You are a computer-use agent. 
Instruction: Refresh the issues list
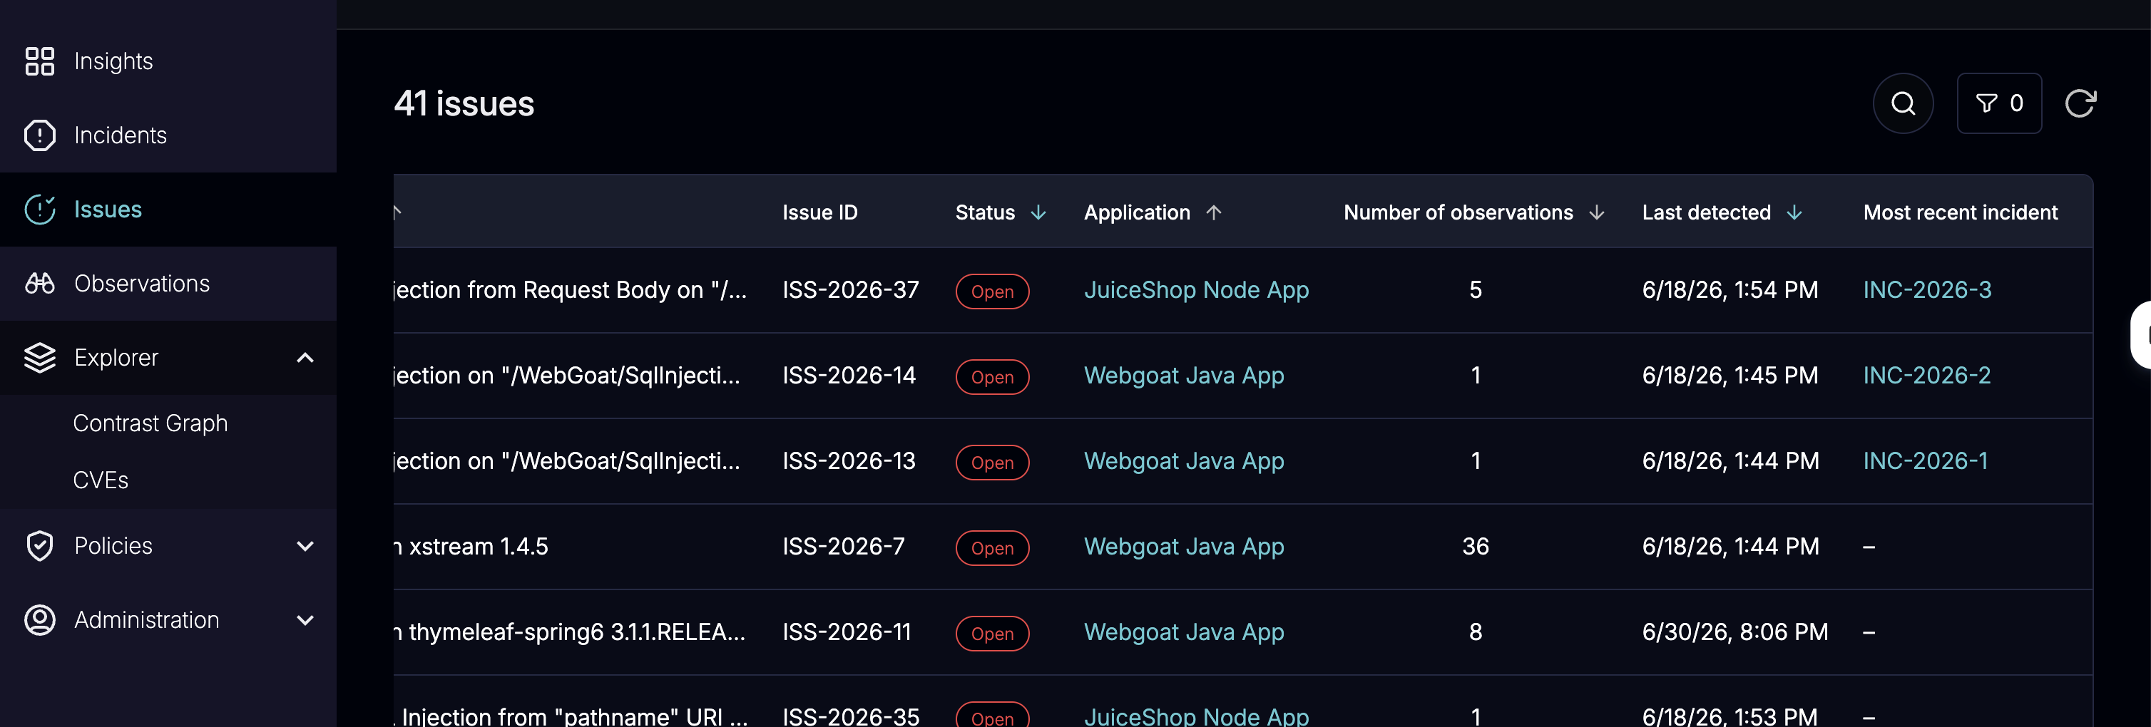click(2080, 103)
